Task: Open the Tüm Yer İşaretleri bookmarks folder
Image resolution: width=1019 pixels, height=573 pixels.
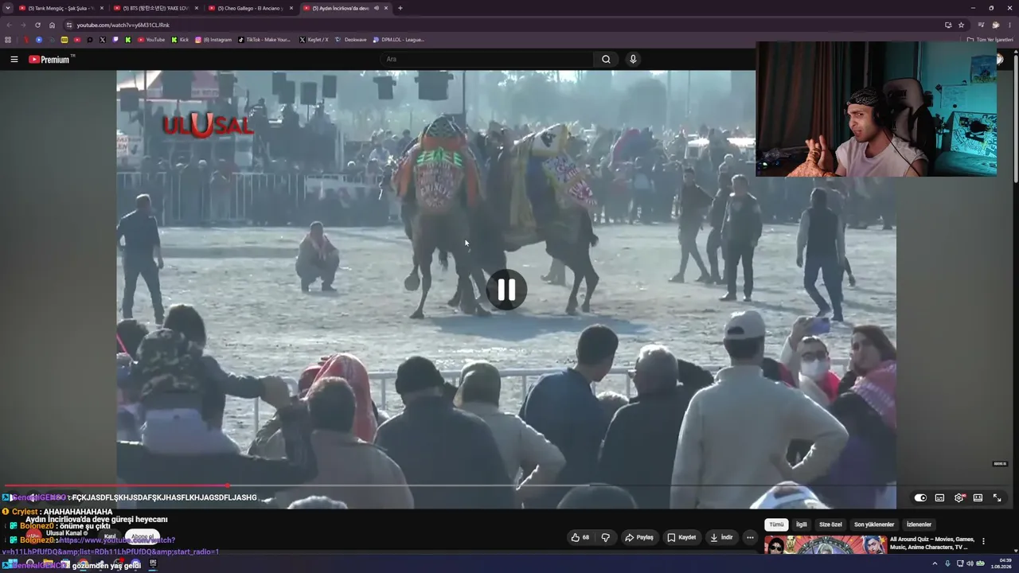Action: (990, 39)
